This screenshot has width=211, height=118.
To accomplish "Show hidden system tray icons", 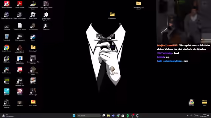I will (x=188, y=115).
